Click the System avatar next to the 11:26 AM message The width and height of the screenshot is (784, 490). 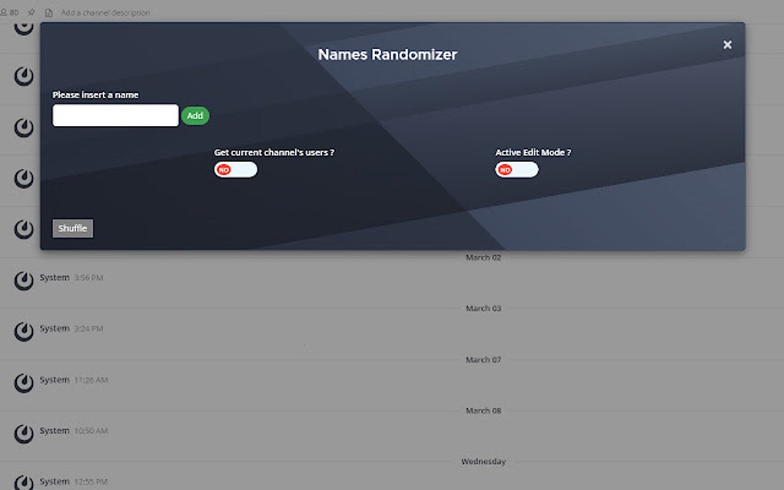[x=23, y=382]
